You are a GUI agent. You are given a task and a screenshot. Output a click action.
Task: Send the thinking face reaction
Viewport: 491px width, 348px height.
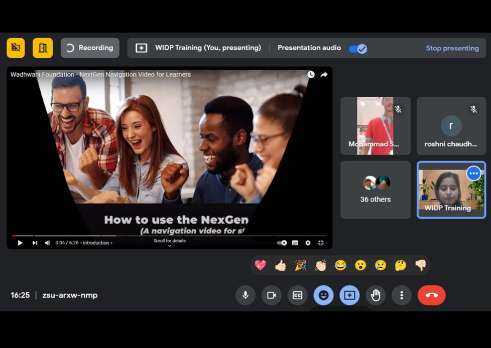point(401,265)
